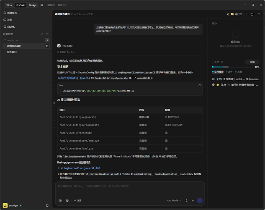This screenshot has height=210, width=265.
Task: Click the first square icon in chat input
Action: coord(60,200)
